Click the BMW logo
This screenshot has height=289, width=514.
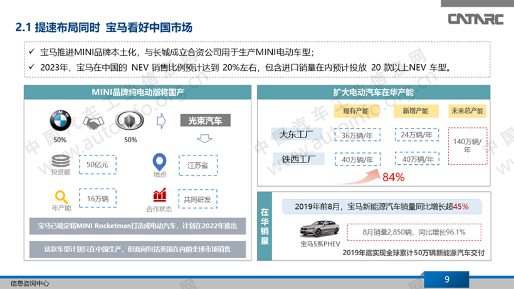pos(60,120)
